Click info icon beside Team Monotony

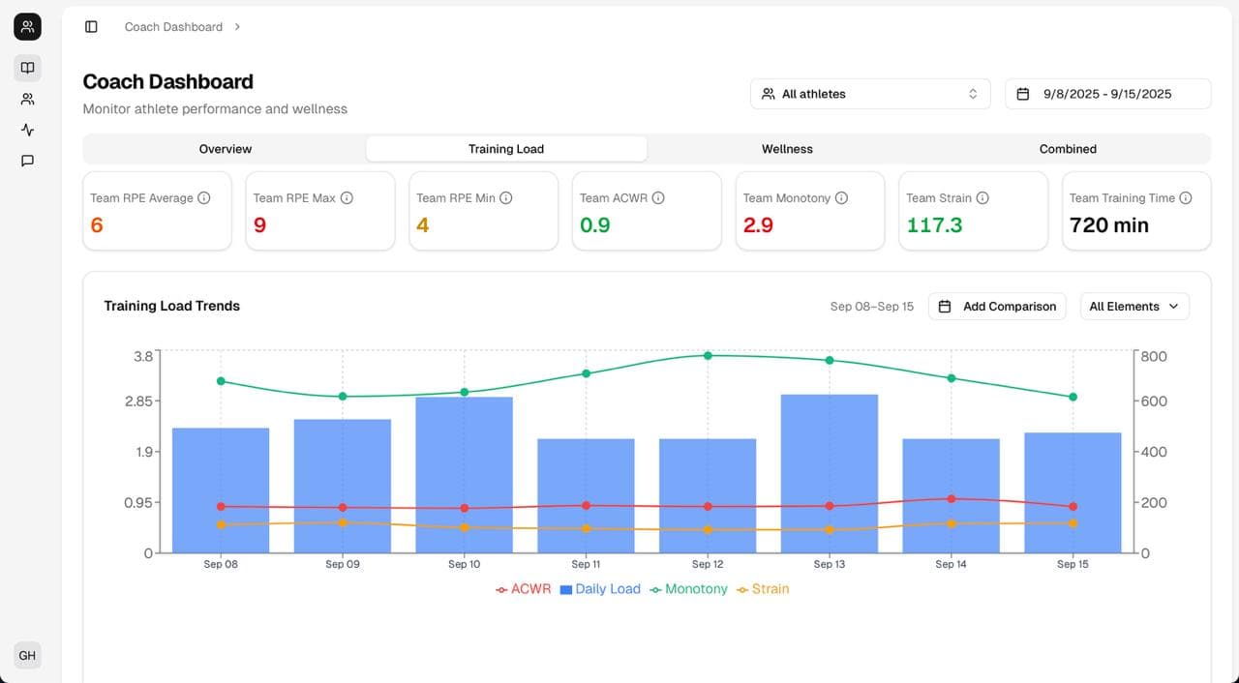(x=841, y=197)
